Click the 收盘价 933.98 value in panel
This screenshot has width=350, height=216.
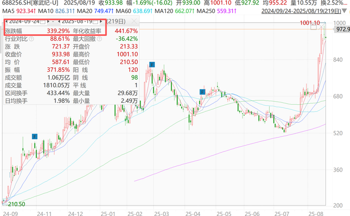coord(61,54)
